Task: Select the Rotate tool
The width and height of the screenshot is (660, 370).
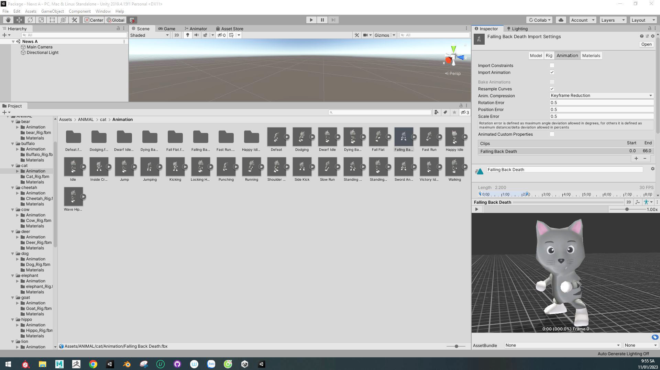Action: [30, 20]
